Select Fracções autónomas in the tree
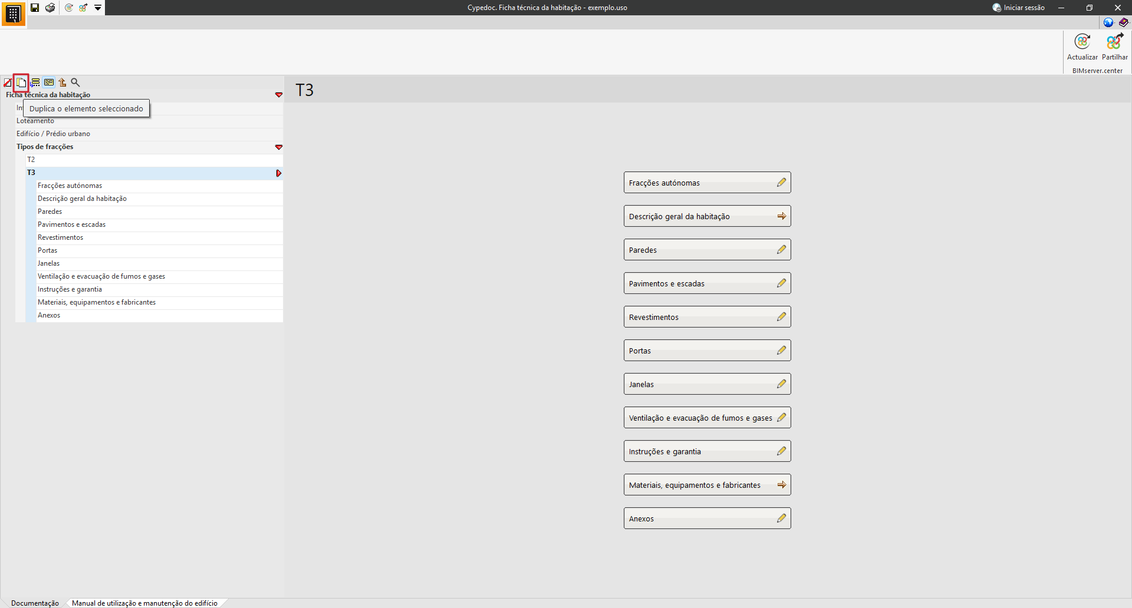1132x608 pixels. pos(160,186)
